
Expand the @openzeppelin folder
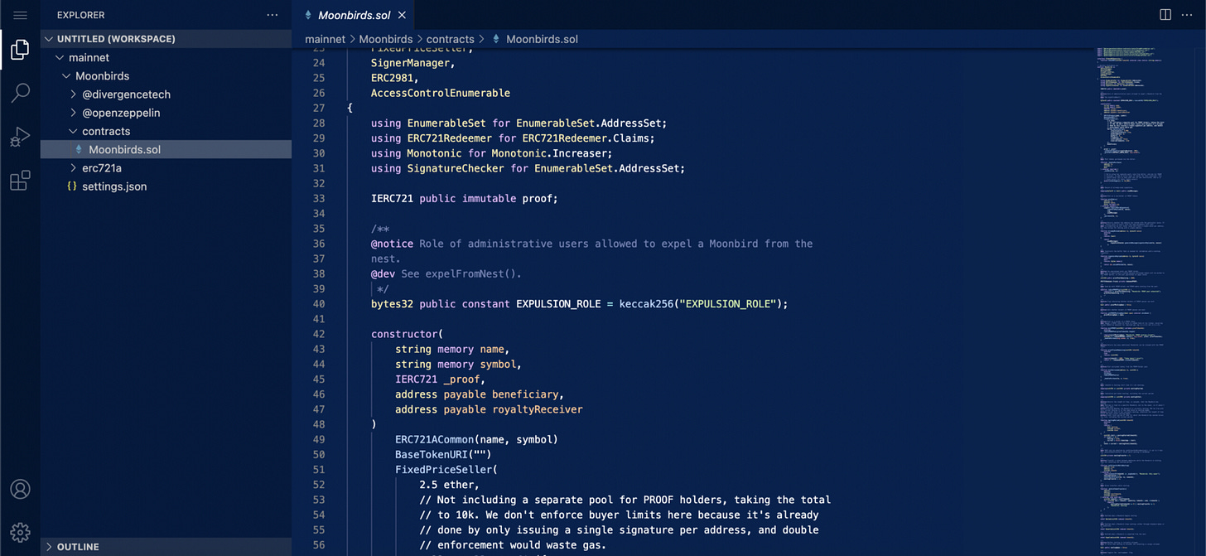[166, 113]
